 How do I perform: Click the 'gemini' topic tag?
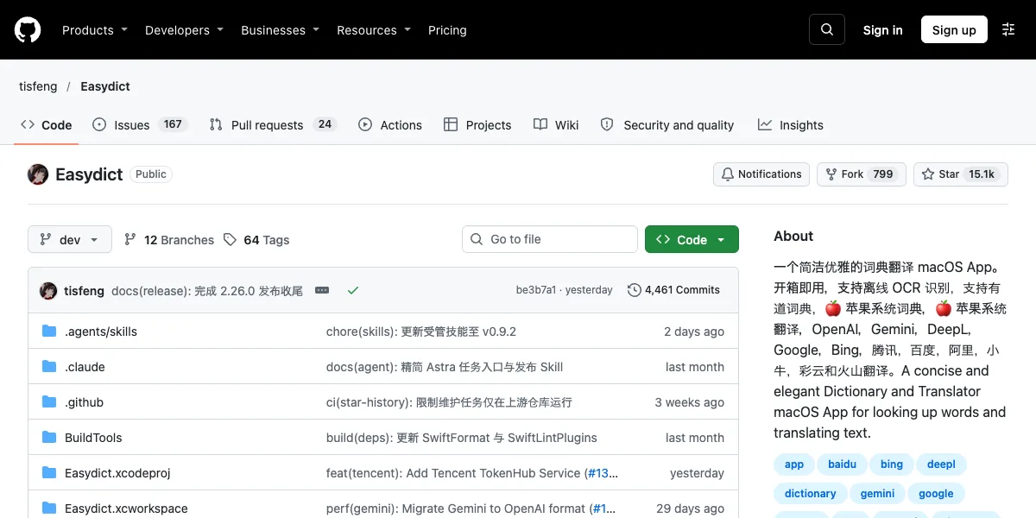877,494
